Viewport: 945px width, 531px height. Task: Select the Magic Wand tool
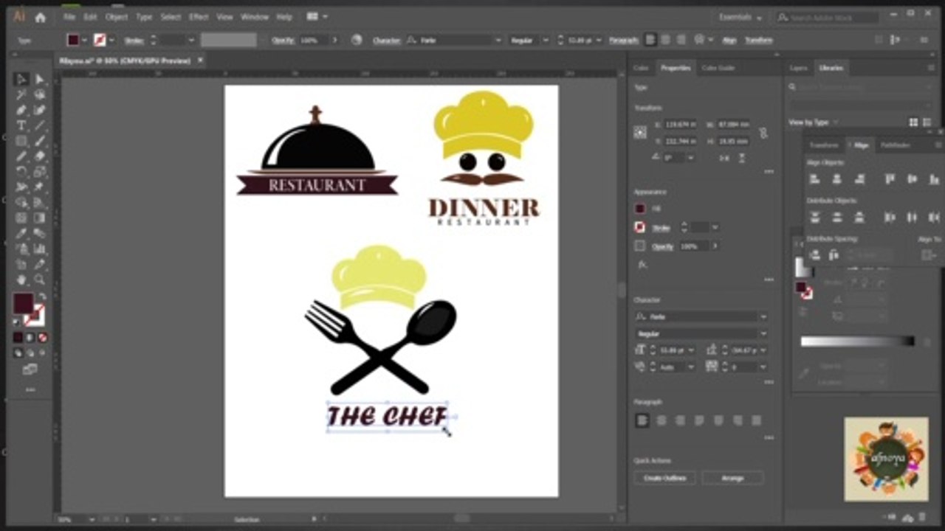click(21, 94)
